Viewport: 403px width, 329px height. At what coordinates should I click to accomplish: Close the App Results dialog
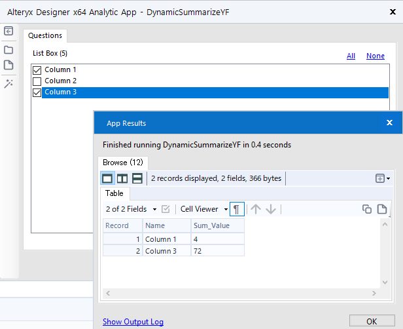389,123
